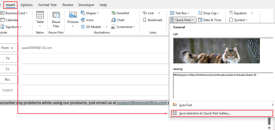The image size is (275, 130).
Task: Click the sender address aaaa090909@126.com
Action: (x=37, y=48)
